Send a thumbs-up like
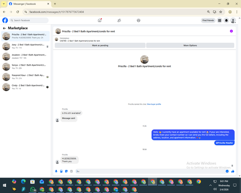This screenshot has height=193, width=241. tap(233, 171)
